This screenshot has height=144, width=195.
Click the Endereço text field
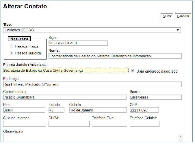tap(92, 84)
